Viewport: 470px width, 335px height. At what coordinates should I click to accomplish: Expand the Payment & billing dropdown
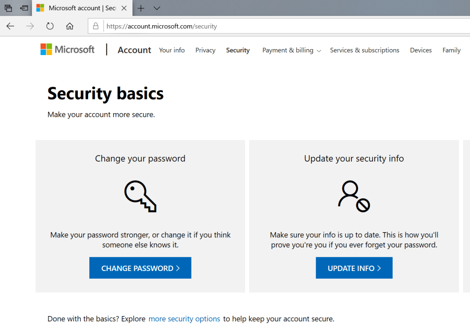[x=291, y=50]
